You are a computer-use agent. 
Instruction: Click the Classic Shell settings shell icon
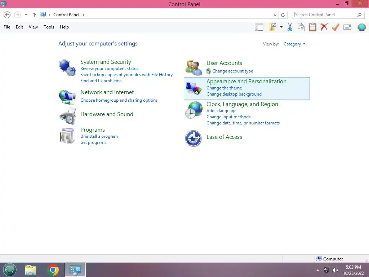coord(362,27)
